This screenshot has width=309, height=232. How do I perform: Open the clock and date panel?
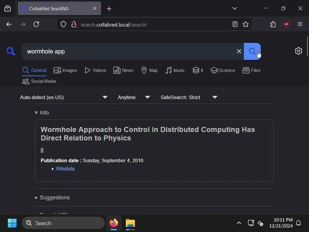click(x=281, y=223)
